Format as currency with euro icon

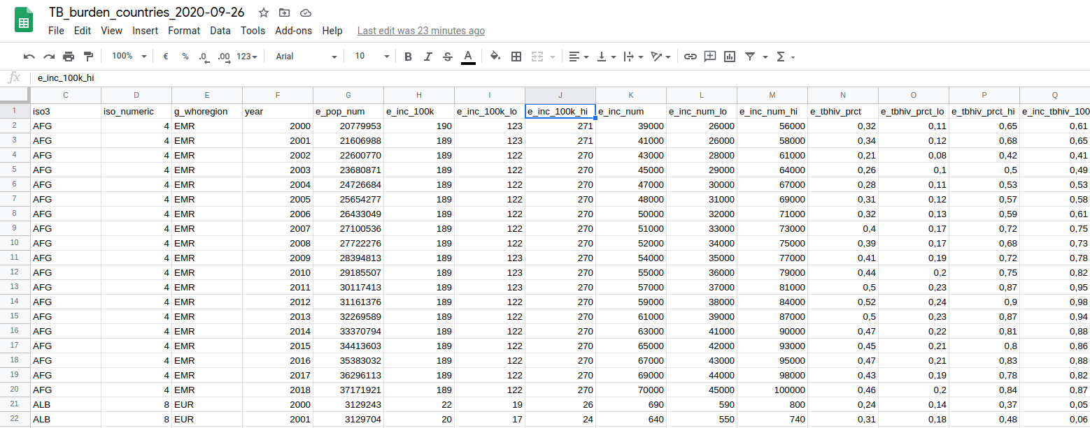pyautogui.click(x=166, y=57)
